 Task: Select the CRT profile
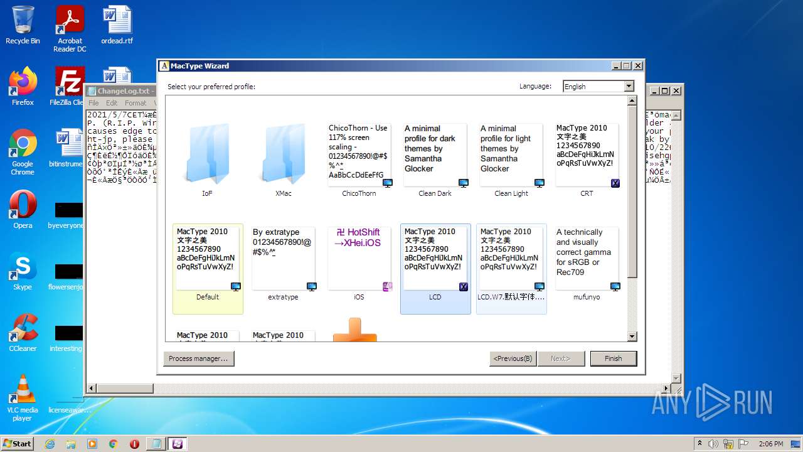click(x=587, y=159)
